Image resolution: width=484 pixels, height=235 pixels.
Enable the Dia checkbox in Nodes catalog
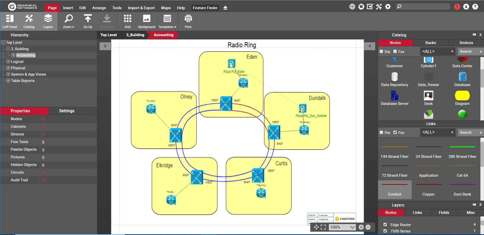click(381, 51)
